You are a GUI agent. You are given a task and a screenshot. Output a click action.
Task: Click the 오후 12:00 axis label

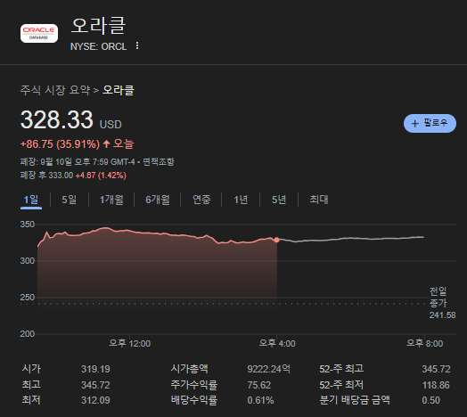click(x=129, y=343)
